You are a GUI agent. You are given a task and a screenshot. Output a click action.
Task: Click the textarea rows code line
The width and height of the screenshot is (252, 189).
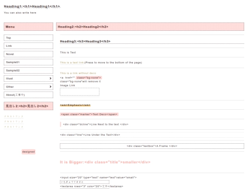tap(91, 186)
